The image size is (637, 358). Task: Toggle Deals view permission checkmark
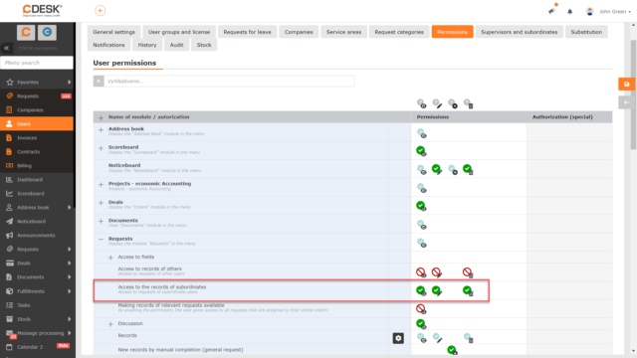pos(421,206)
